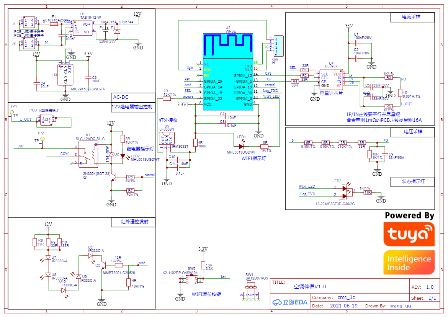This screenshot has width=448, height=317.
Task: Click the 红外接收 label
Action: pos(168,120)
